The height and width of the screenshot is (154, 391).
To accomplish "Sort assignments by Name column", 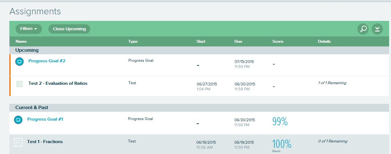I will (x=21, y=41).
